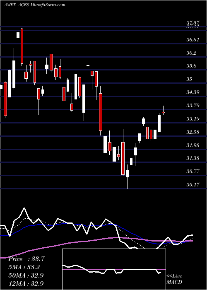Screen dimensions: 207x290
Task: Click the 35 price axis label
Action: 190,79
